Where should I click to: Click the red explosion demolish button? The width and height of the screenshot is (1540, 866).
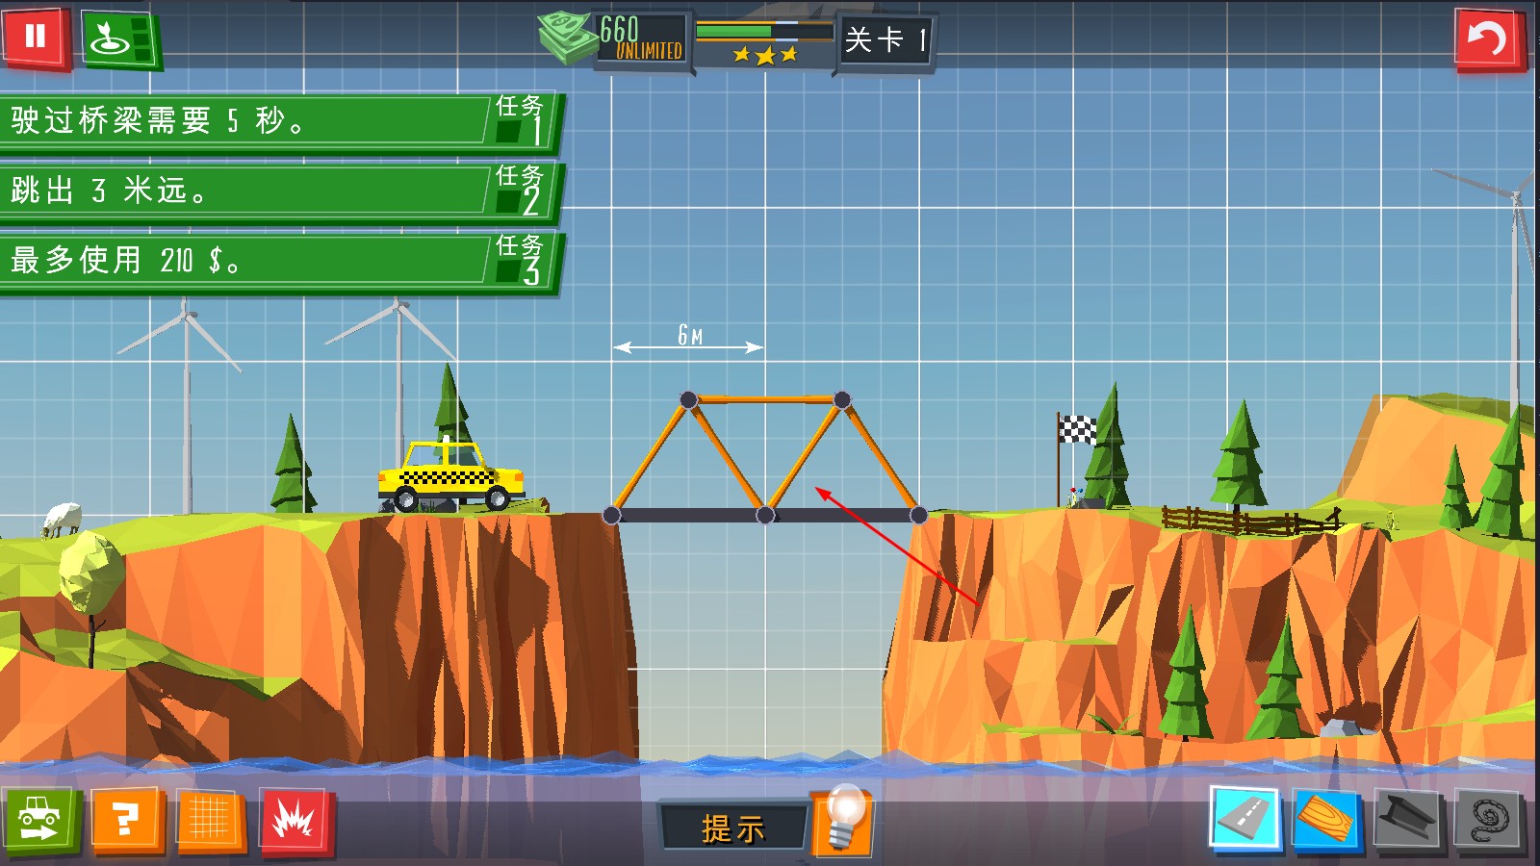295,821
